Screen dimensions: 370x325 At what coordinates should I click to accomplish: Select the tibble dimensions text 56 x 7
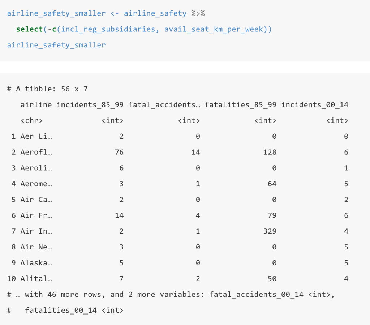[75, 89]
